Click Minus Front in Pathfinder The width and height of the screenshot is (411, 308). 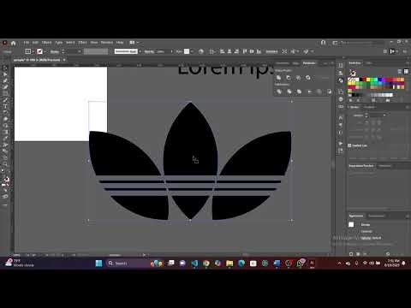tap(289, 78)
